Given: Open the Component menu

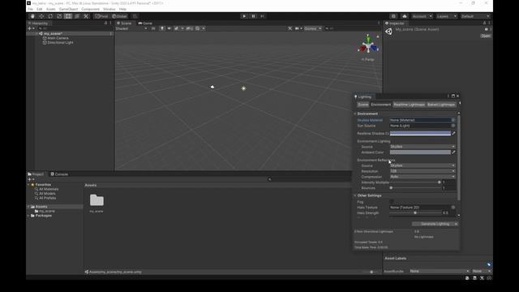Looking at the screenshot, I should pos(90,9).
